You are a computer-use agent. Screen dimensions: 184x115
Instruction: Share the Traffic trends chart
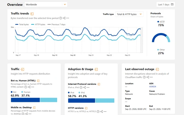(64, 18)
